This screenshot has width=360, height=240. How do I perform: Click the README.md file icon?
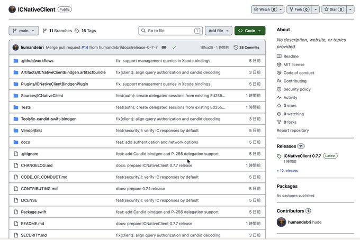pyautogui.click(x=16, y=224)
